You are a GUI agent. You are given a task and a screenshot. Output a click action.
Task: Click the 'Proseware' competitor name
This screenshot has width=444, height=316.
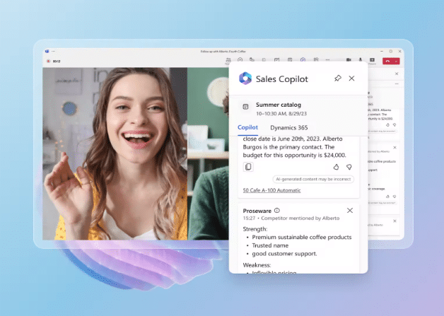(x=257, y=211)
